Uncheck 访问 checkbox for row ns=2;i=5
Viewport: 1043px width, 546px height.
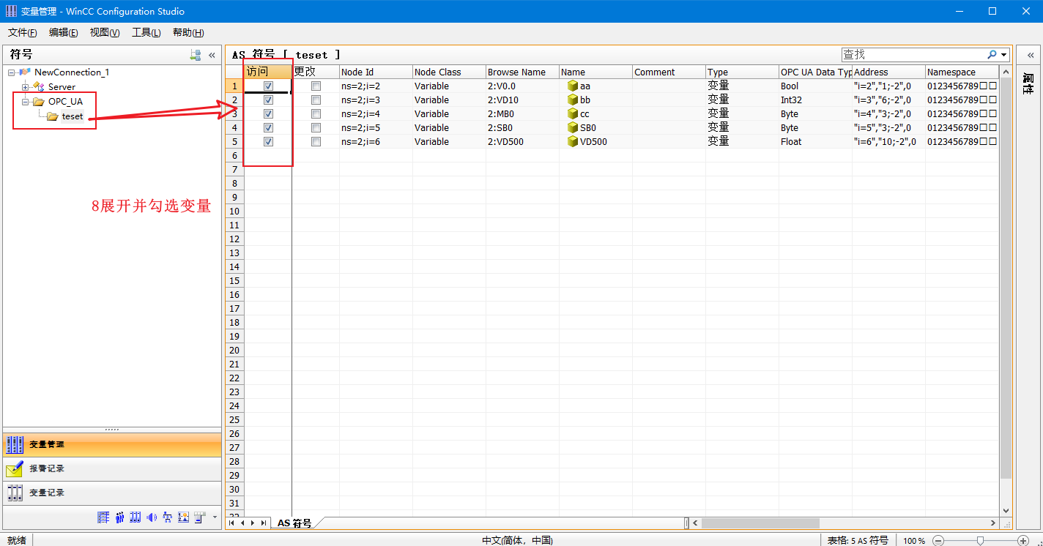pos(269,128)
